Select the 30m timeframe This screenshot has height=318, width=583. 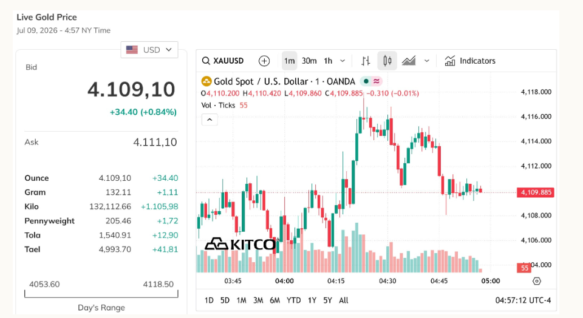point(309,61)
